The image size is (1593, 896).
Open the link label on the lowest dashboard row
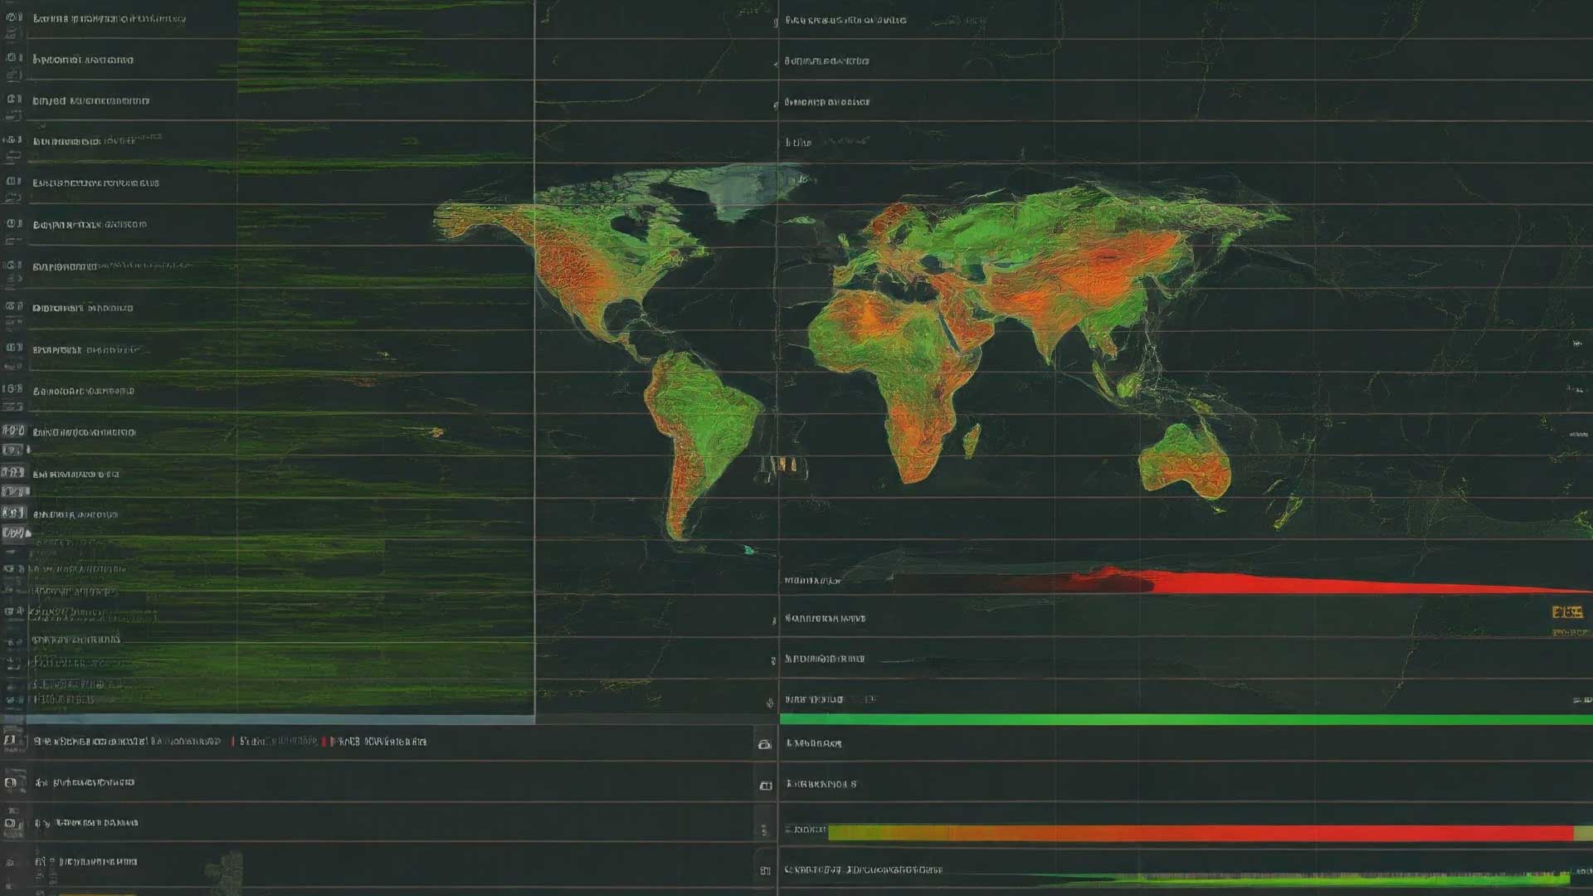tap(863, 870)
